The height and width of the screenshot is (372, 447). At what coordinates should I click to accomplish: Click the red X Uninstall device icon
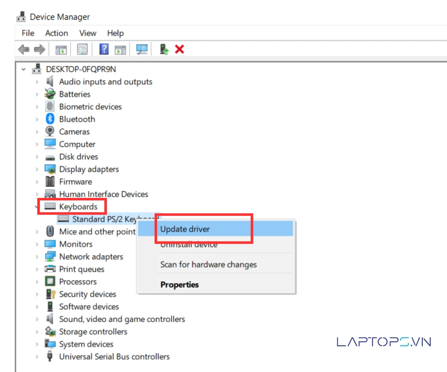180,49
